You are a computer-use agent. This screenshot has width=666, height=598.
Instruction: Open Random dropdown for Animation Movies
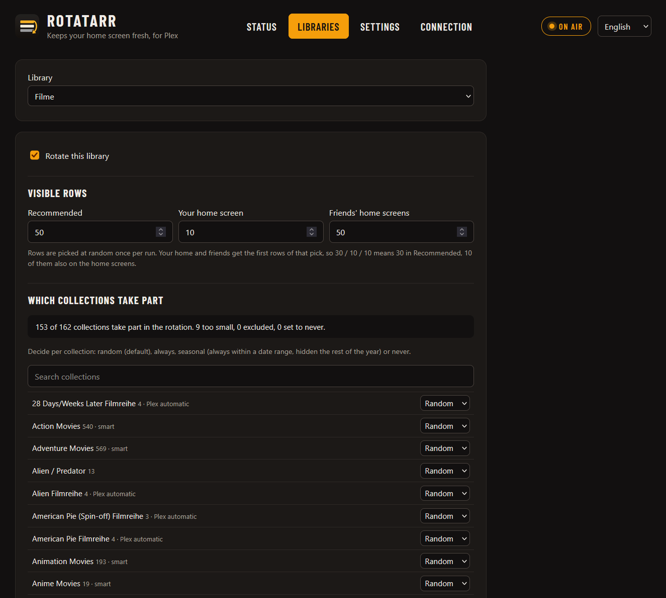(445, 561)
